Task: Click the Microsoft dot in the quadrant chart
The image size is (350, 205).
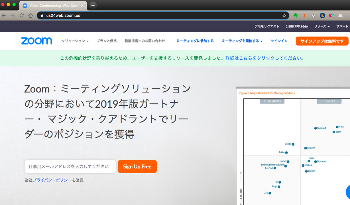Action: [316, 128]
